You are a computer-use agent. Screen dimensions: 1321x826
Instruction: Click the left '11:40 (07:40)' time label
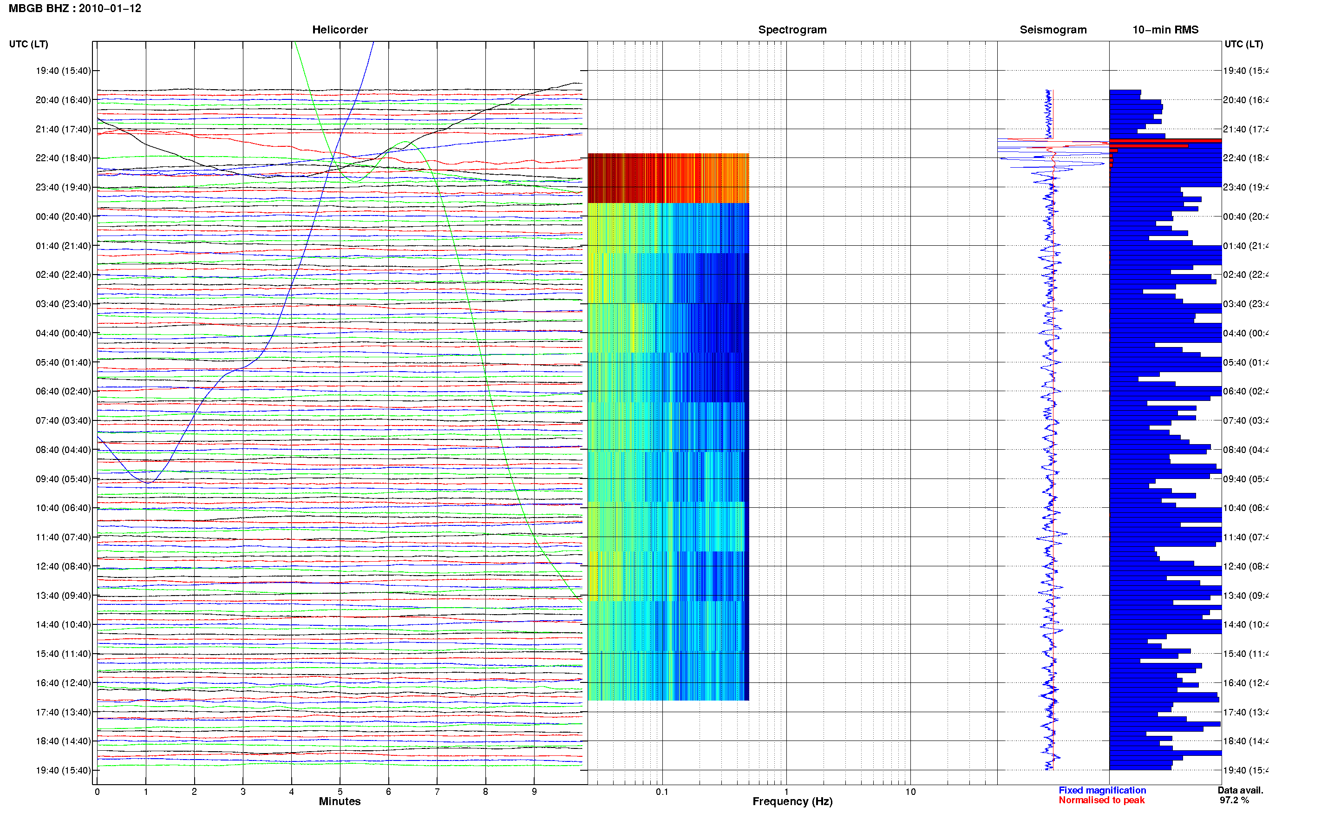[x=63, y=537]
